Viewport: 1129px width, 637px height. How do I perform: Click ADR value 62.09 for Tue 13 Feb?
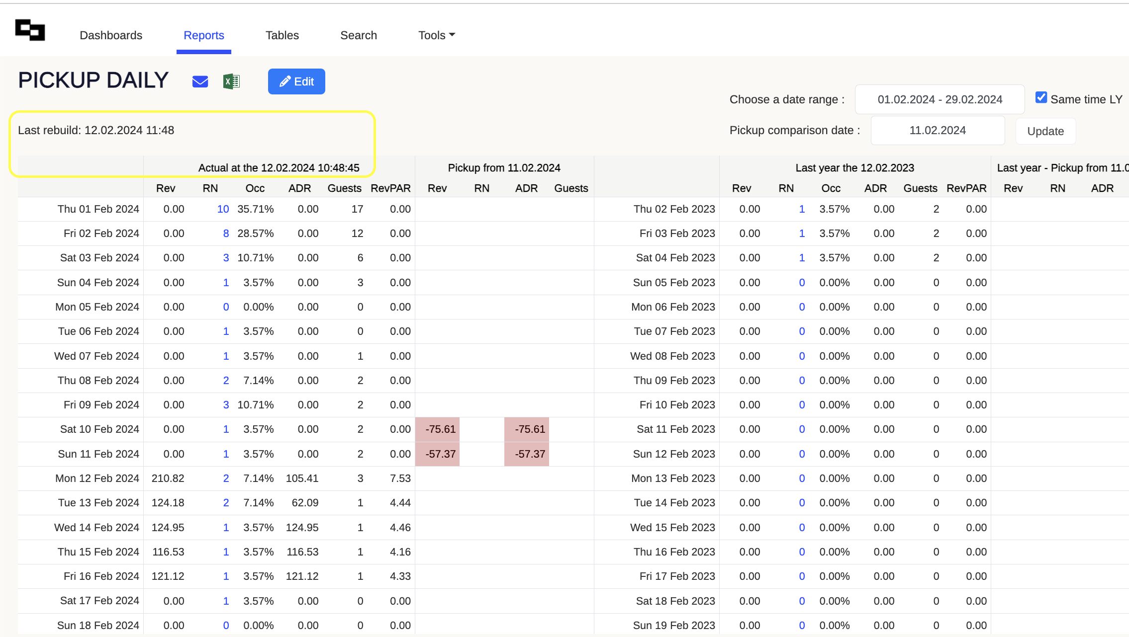[305, 503]
